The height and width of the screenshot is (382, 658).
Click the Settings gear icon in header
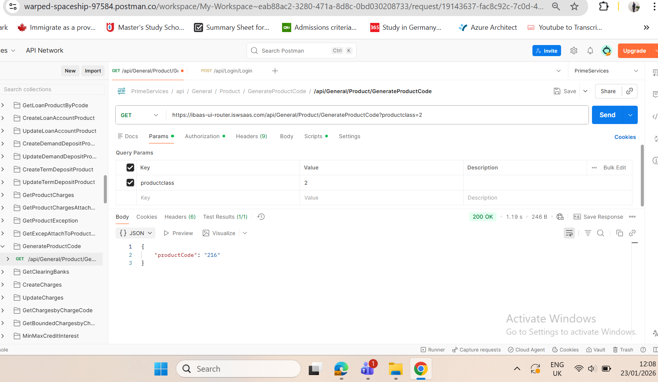(x=574, y=51)
